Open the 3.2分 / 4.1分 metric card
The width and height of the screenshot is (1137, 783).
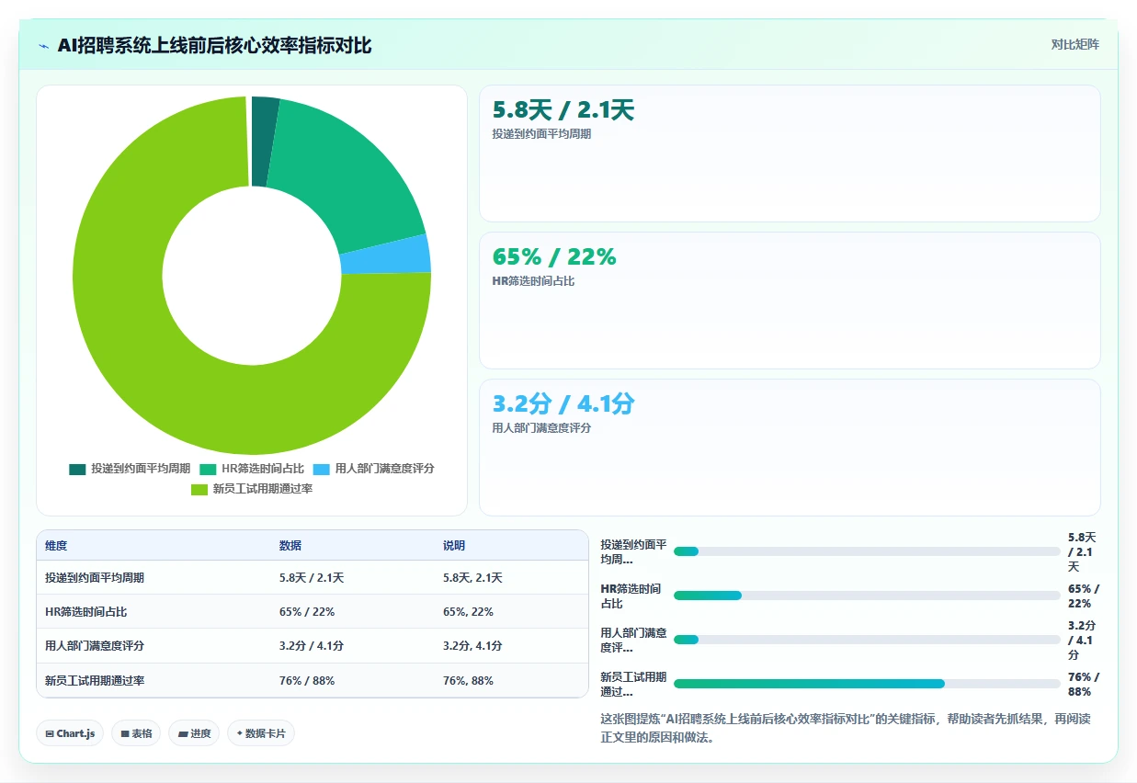click(x=790, y=448)
